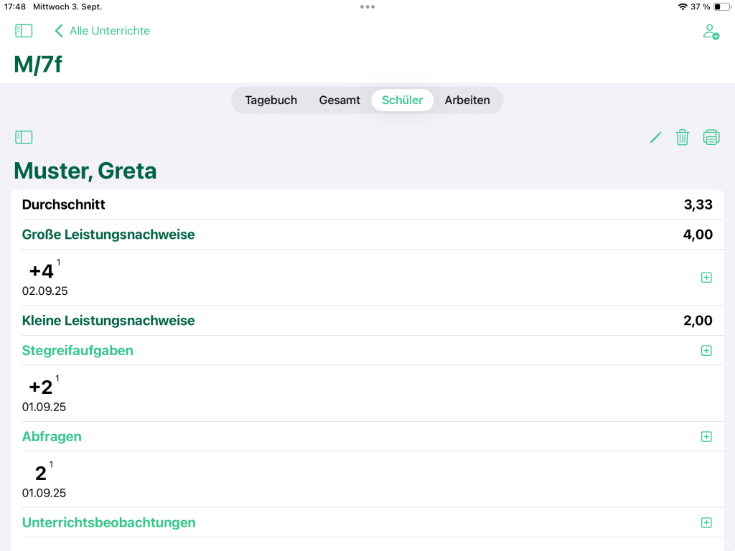The height and width of the screenshot is (551, 735).
Task: Tap the add student icon
Action: pos(711,32)
